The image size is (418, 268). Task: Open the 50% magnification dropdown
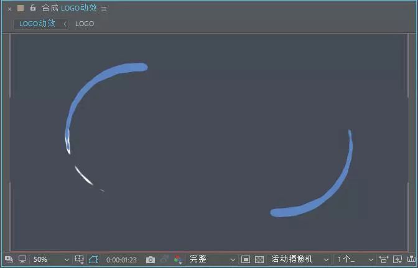pyautogui.click(x=50, y=259)
